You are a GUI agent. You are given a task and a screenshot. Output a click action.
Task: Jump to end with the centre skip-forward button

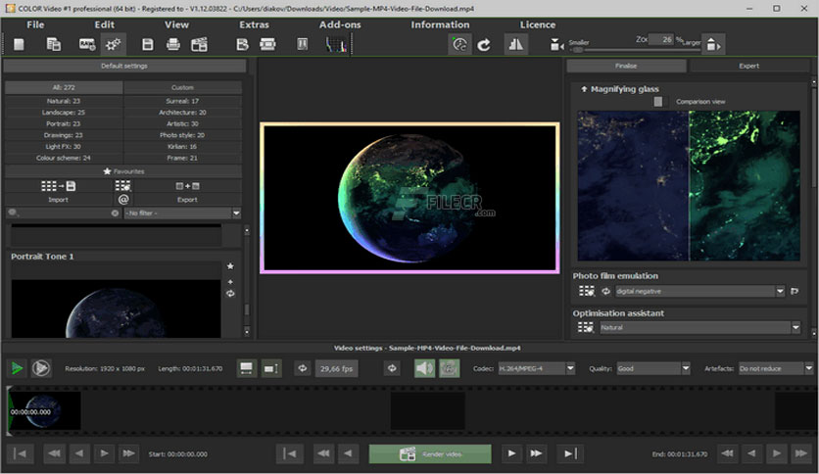(x=570, y=453)
